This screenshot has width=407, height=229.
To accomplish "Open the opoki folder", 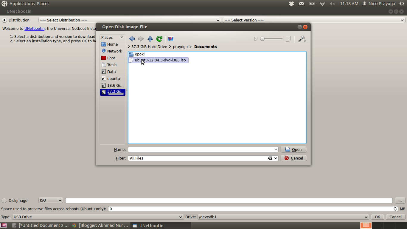I will click(x=136, y=54).
